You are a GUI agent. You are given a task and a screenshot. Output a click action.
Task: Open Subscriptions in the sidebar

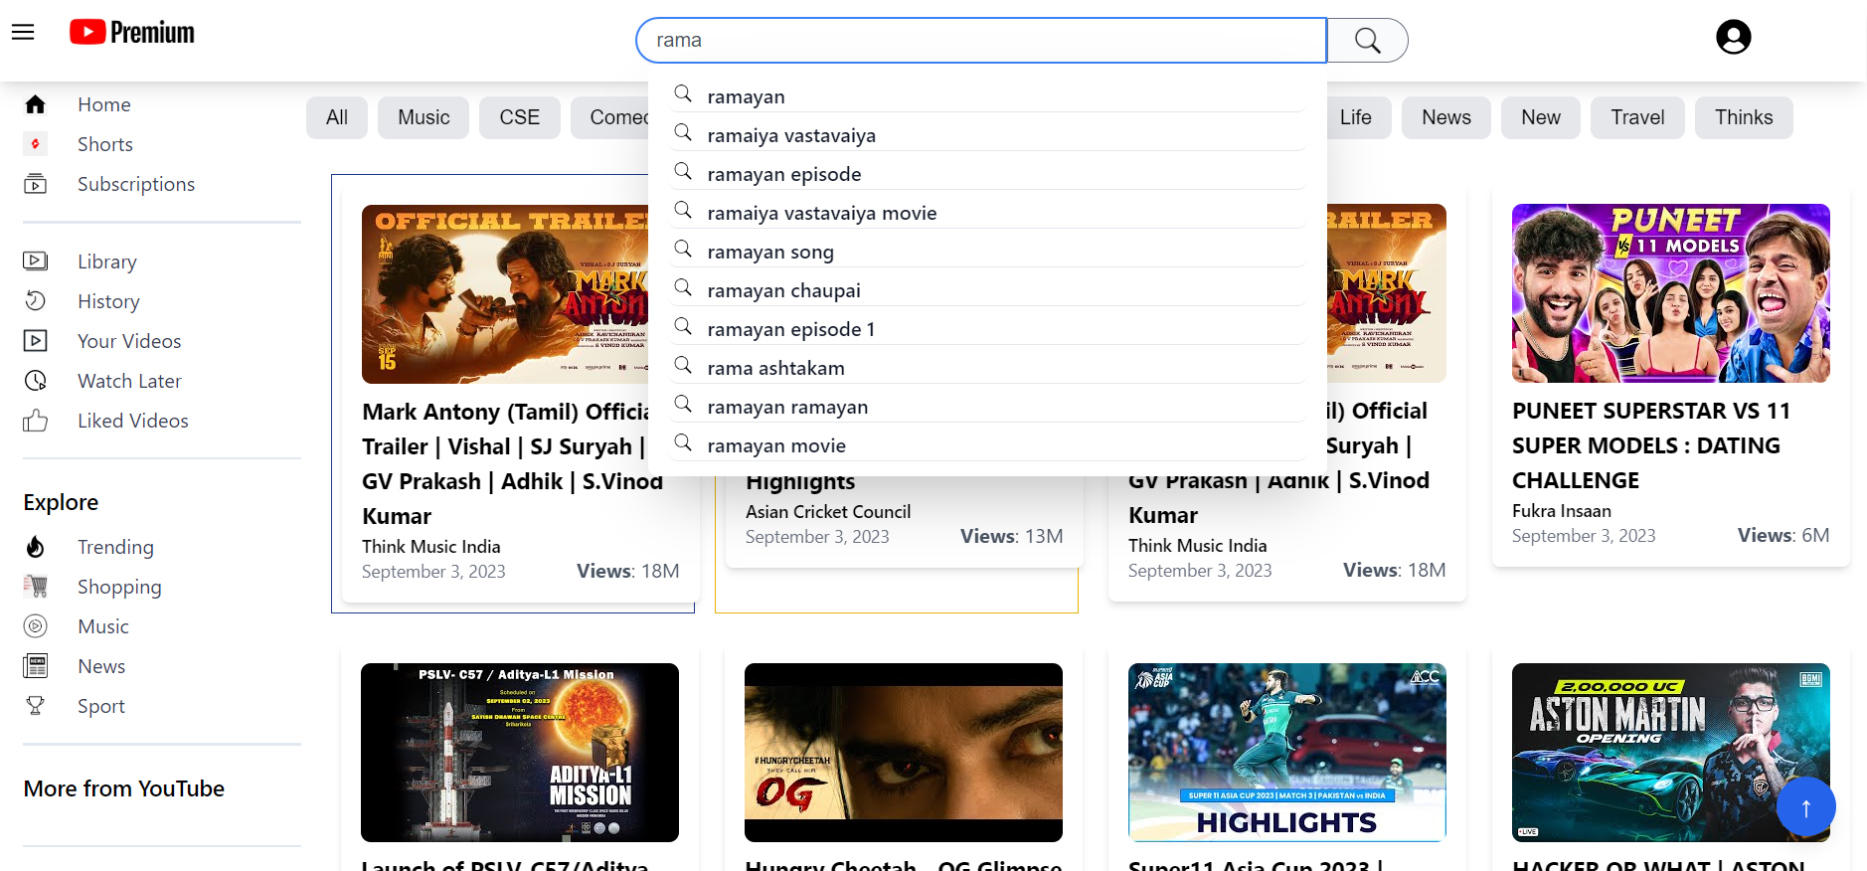tap(136, 184)
